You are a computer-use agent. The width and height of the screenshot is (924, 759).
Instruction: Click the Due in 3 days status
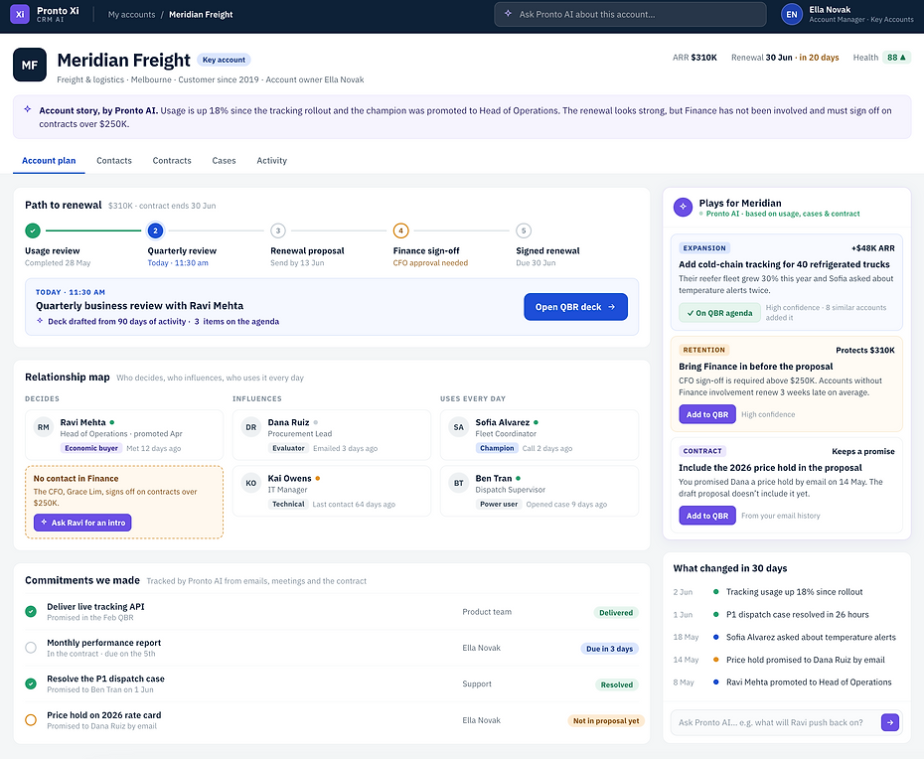click(609, 648)
